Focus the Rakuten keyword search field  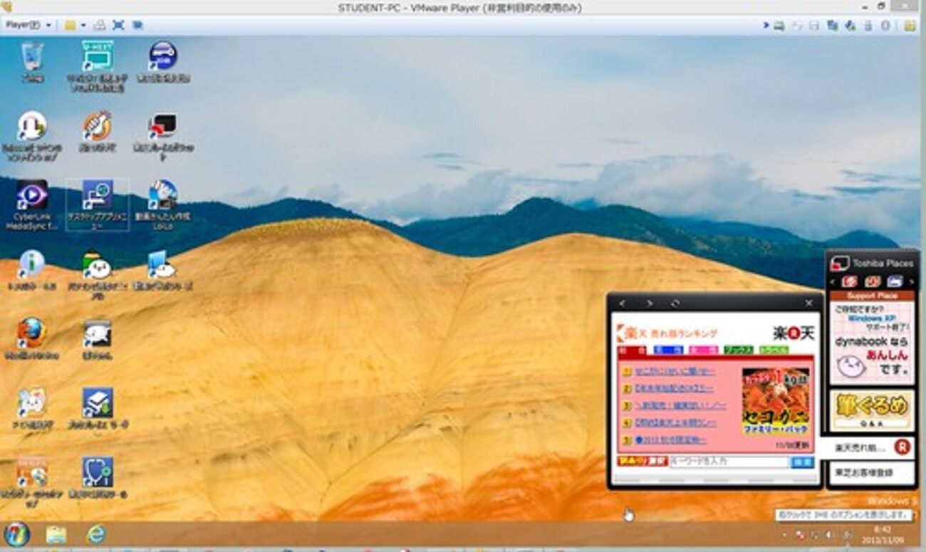point(729,462)
